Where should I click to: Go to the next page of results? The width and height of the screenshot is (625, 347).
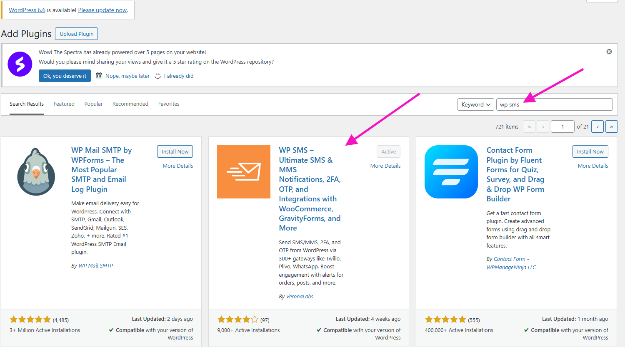[597, 126]
